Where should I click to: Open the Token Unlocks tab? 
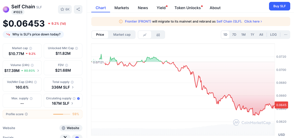point(187,8)
